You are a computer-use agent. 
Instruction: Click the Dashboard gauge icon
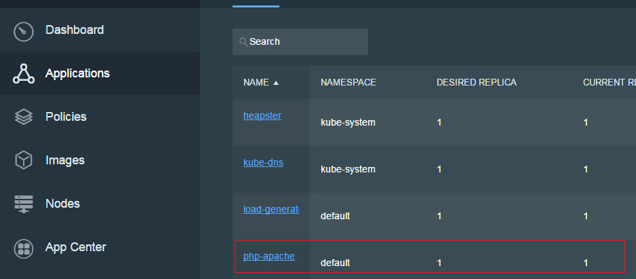coord(24,32)
